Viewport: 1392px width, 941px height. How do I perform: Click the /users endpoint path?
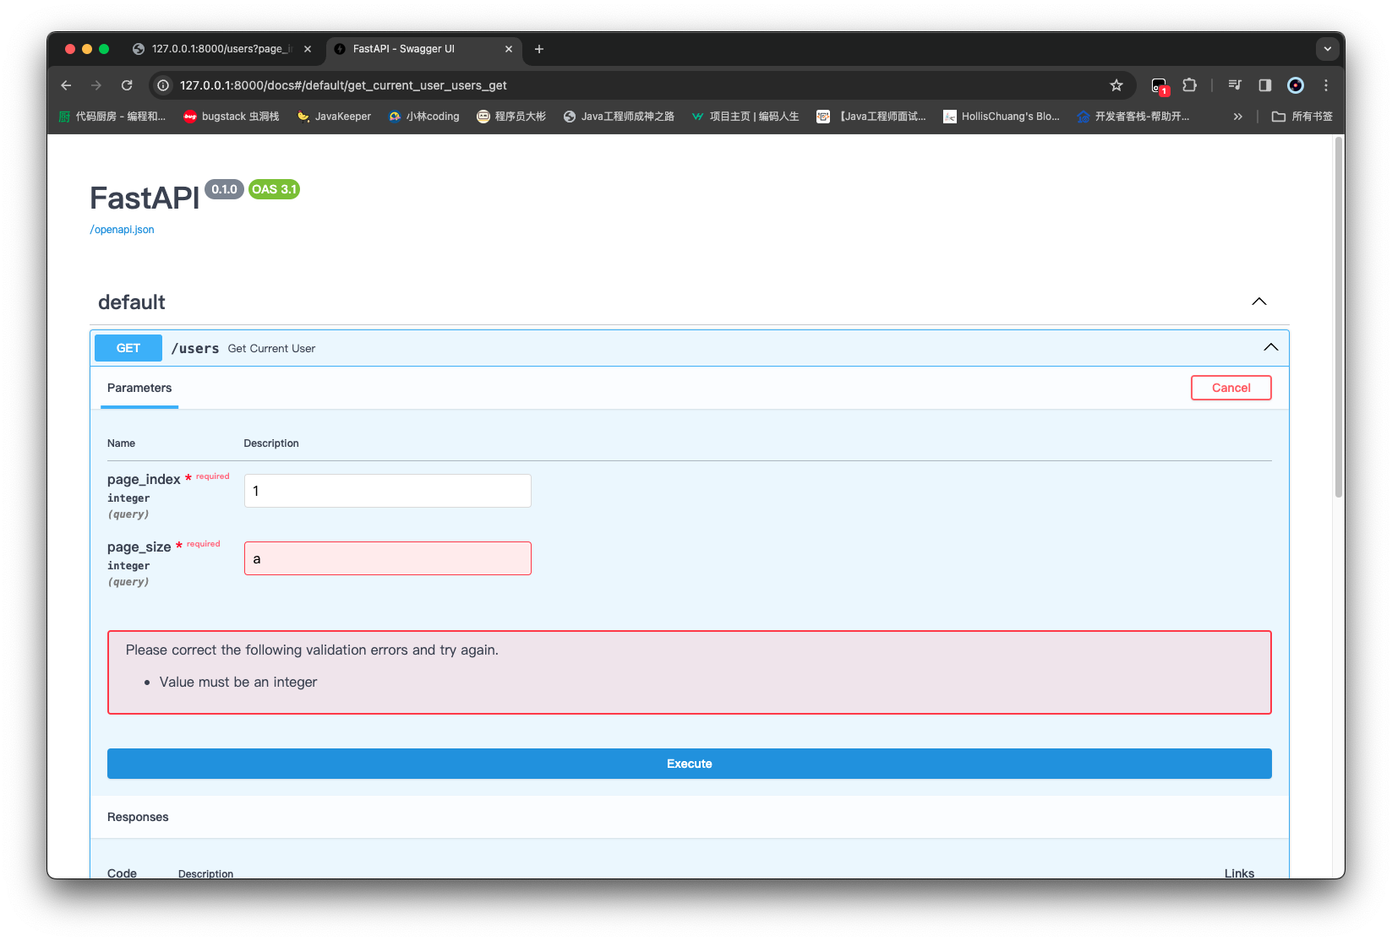click(x=195, y=348)
